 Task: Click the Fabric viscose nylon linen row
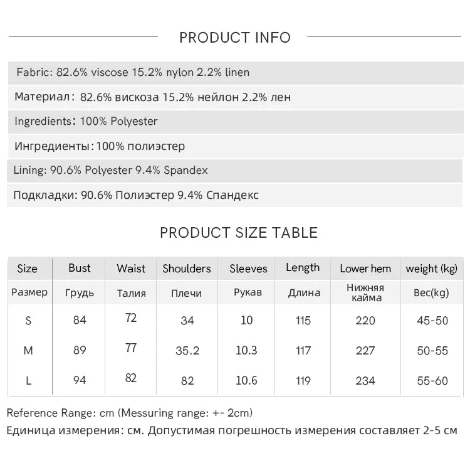[133, 72]
